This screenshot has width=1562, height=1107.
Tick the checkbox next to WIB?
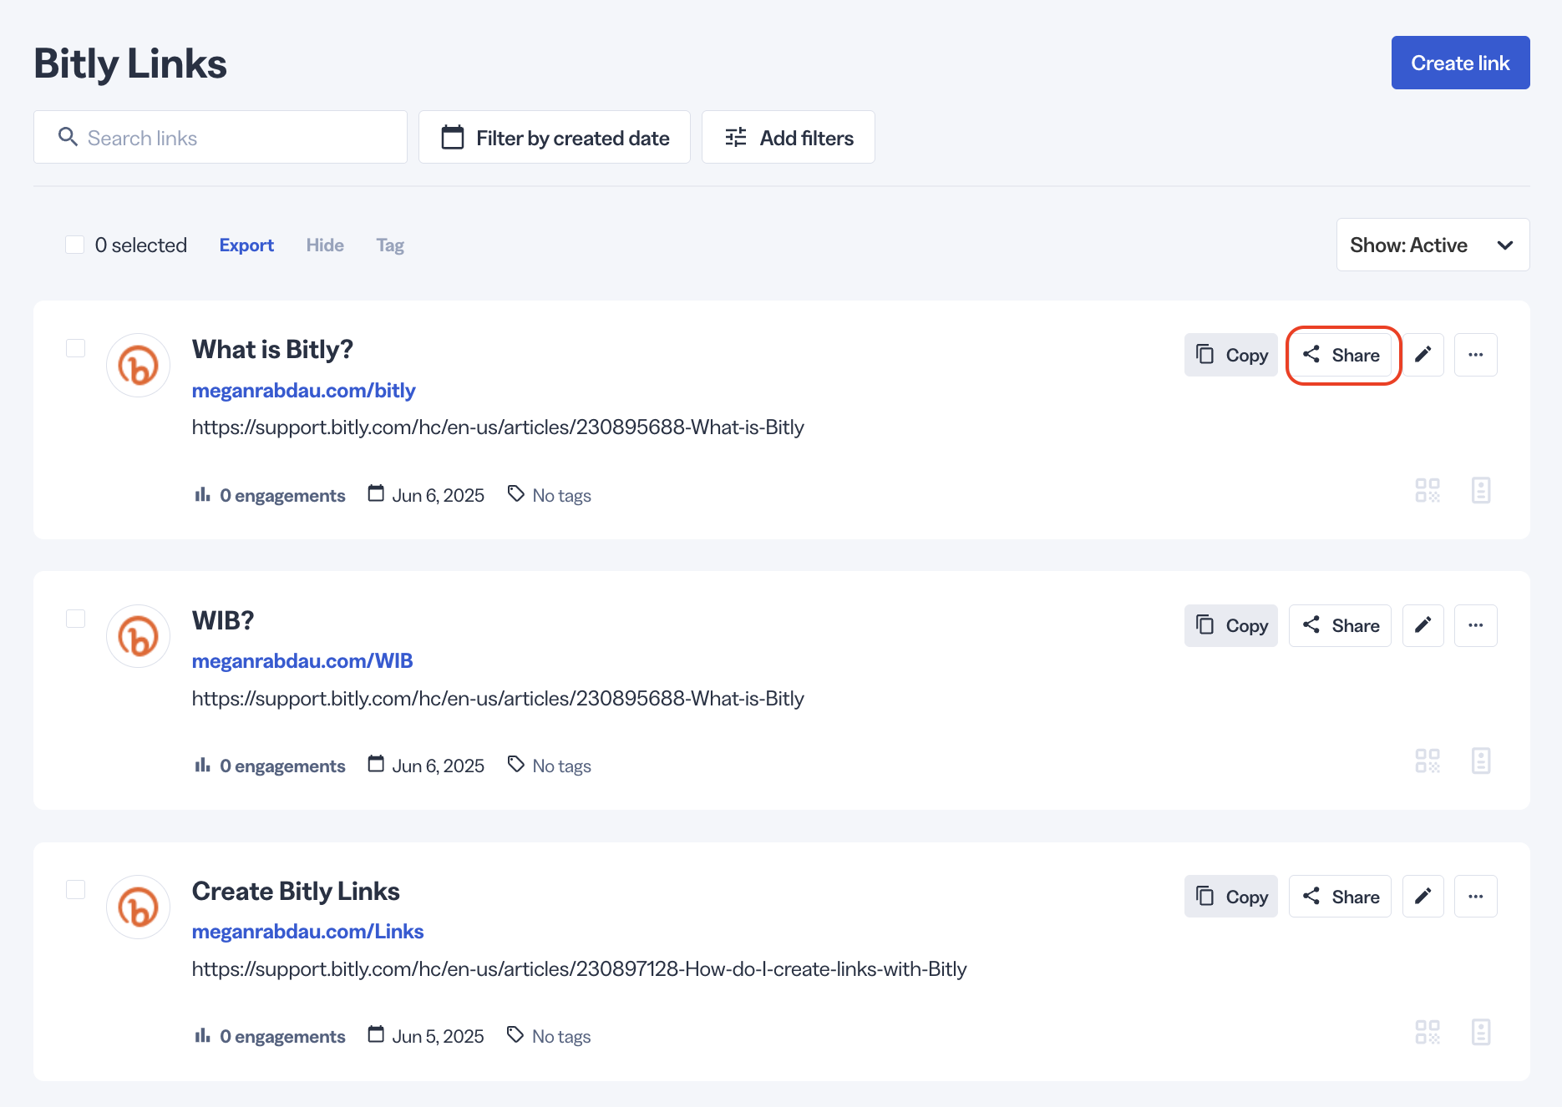coord(75,619)
